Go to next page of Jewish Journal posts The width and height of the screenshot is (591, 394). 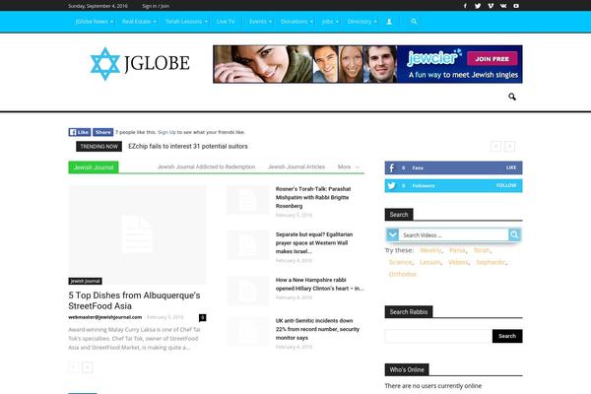click(88, 366)
